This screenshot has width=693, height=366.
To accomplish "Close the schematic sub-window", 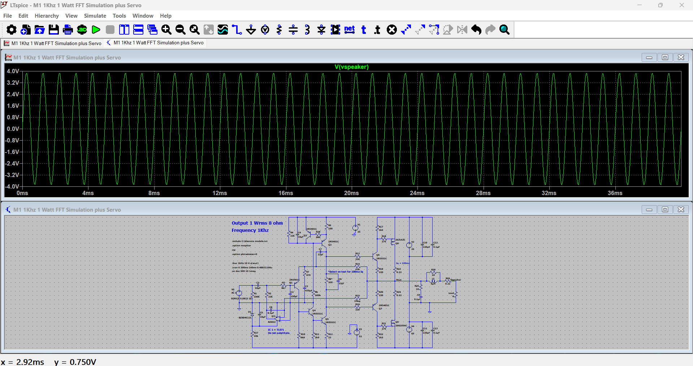I will click(x=681, y=210).
